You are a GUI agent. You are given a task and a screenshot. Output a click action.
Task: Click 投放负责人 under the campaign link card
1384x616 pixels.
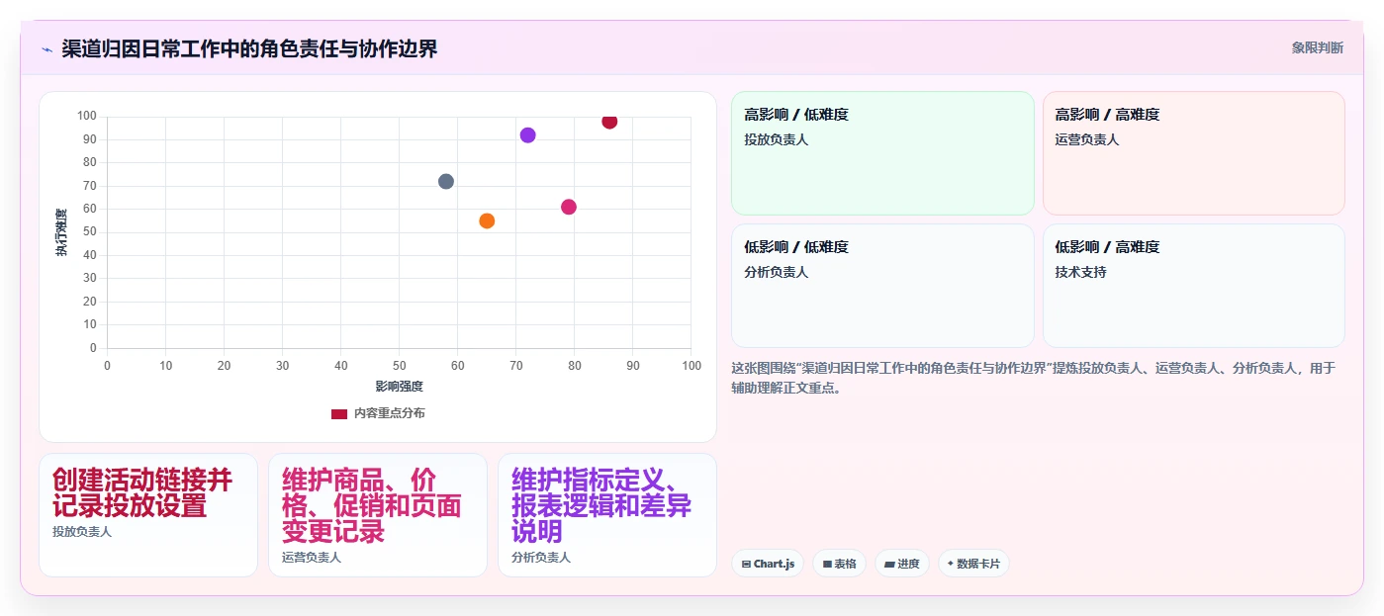coord(82,532)
